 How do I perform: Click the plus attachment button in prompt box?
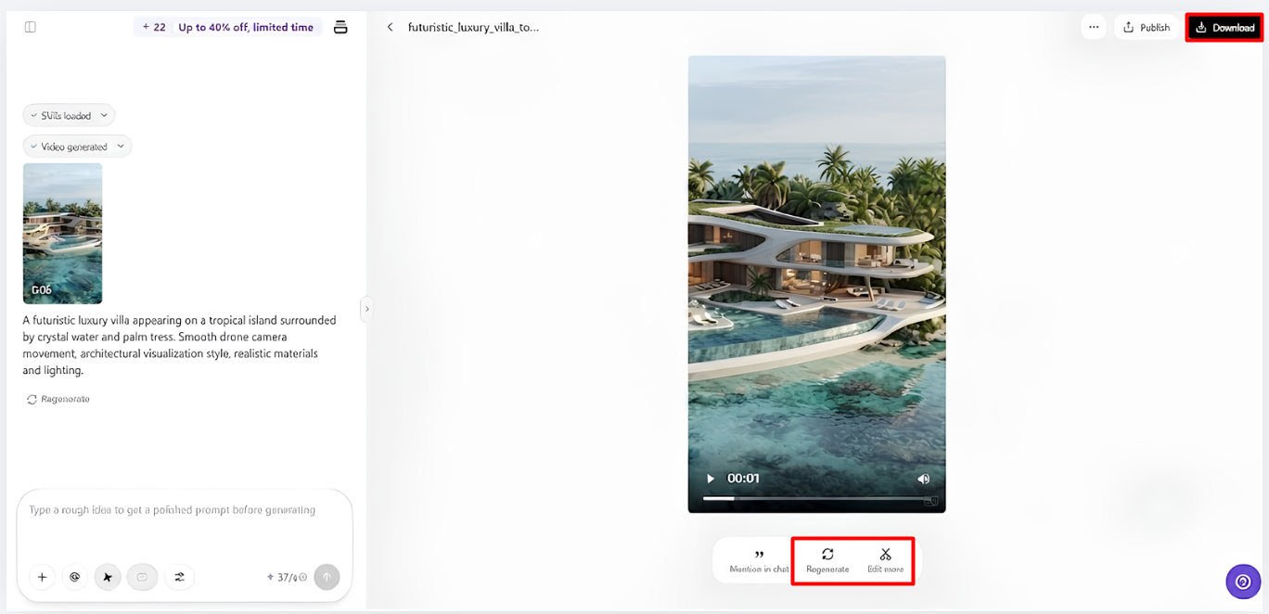42,577
